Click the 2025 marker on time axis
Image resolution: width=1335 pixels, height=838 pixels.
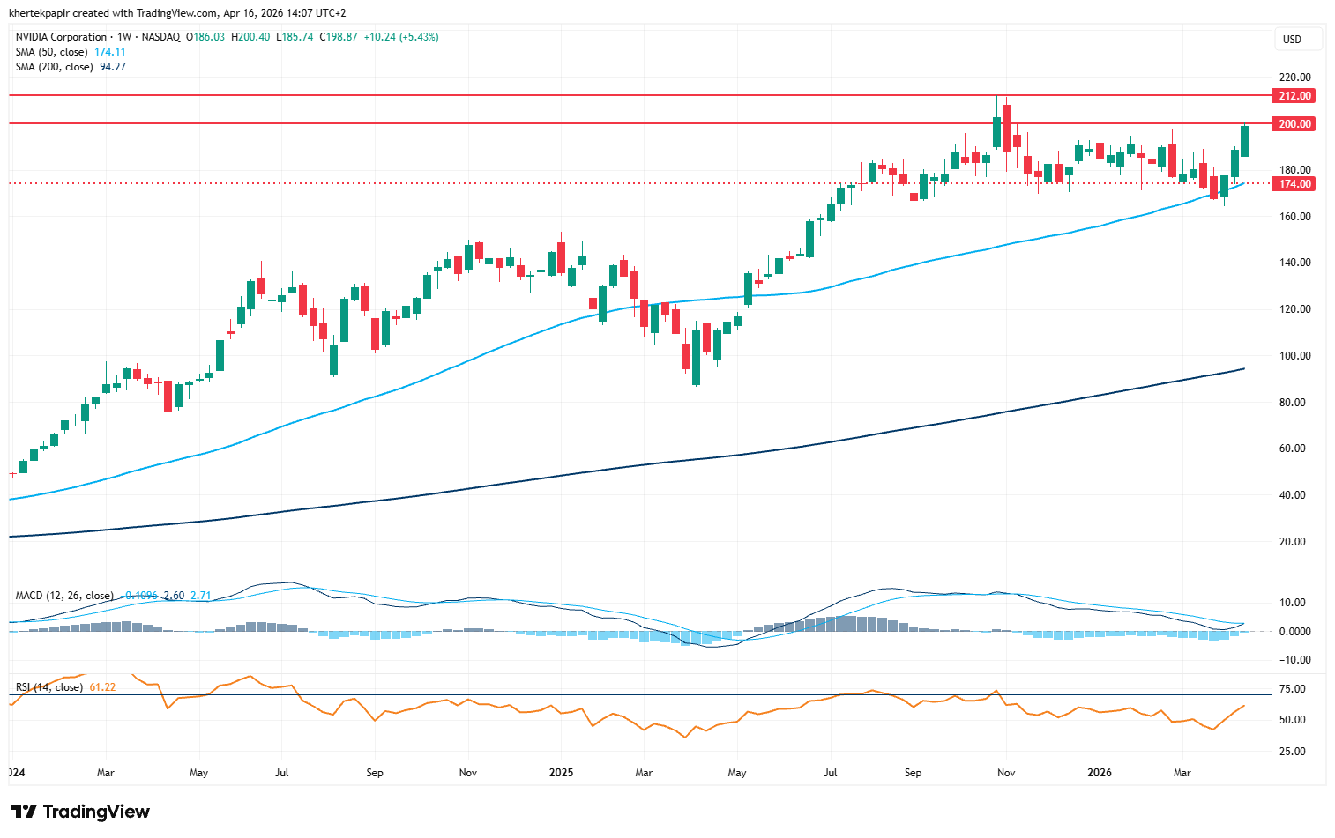click(561, 773)
